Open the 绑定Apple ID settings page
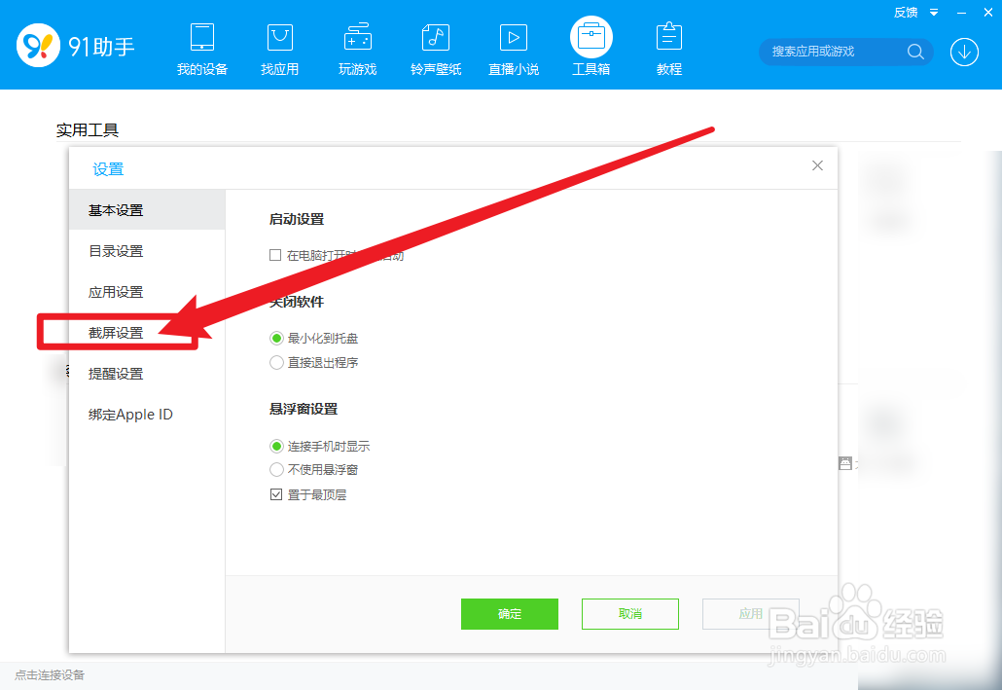This screenshot has height=690, width=1002. 129,414
